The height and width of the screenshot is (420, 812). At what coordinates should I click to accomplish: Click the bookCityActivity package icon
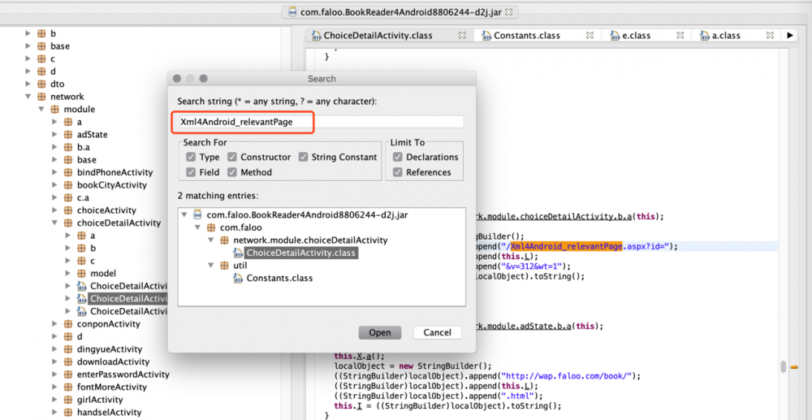point(68,185)
